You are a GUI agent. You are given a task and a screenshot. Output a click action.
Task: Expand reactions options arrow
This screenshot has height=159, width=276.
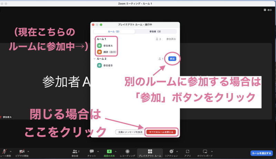177,151
